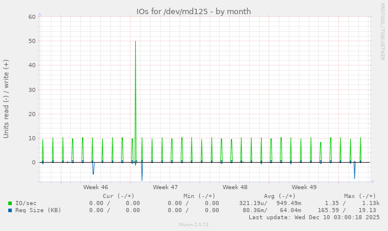
Task: Click the 'Week 46' axis label
Action: click(96, 187)
